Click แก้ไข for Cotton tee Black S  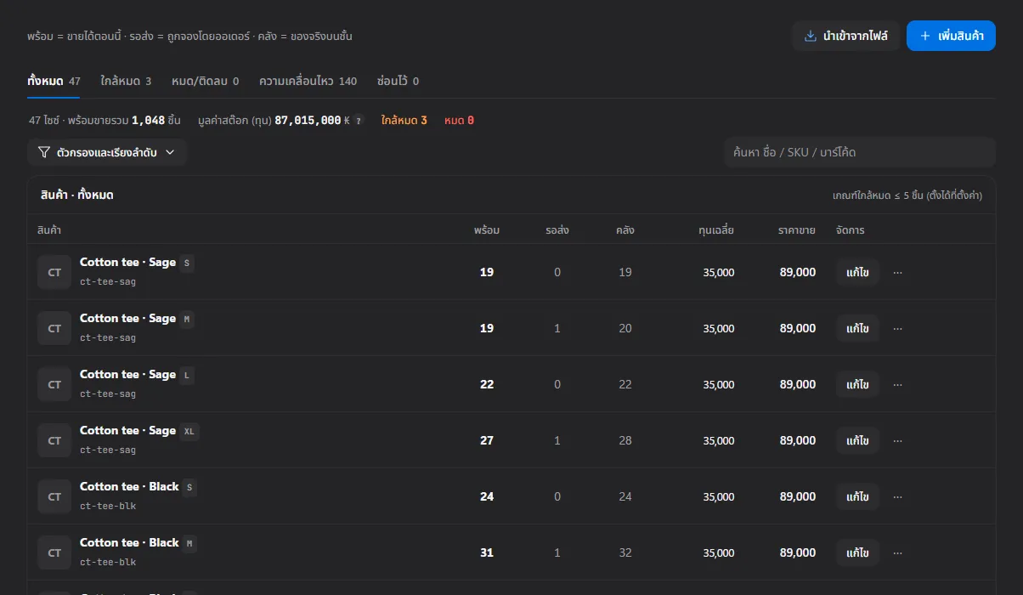point(857,497)
